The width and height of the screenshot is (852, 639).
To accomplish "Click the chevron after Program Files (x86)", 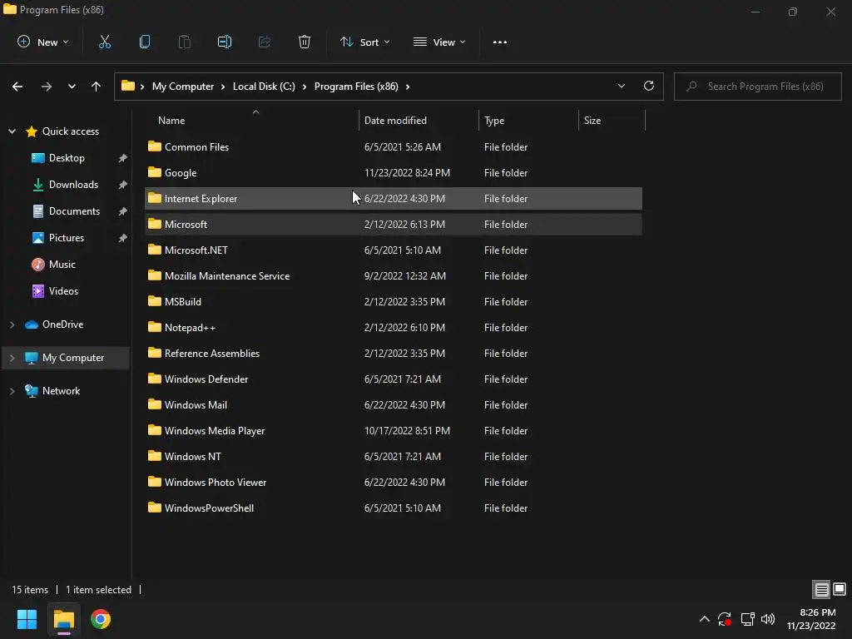I will tap(408, 87).
